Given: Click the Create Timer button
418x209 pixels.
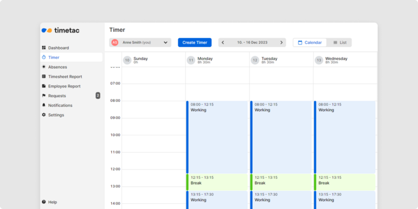Looking at the screenshot, I should coord(195,43).
